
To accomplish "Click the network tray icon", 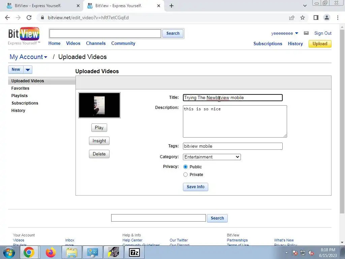I will click(303, 253).
